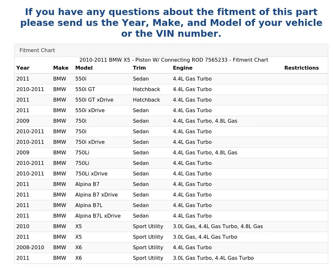This screenshot has width=333, height=270.
Task: Select the 750Li xDrive model cell
Action: pos(91,174)
